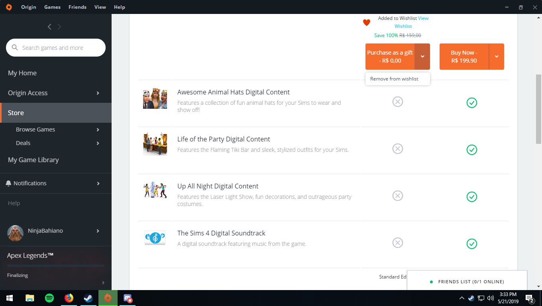The height and width of the screenshot is (306, 542).
Task: Open the Games menu
Action: [x=52, y=7]
